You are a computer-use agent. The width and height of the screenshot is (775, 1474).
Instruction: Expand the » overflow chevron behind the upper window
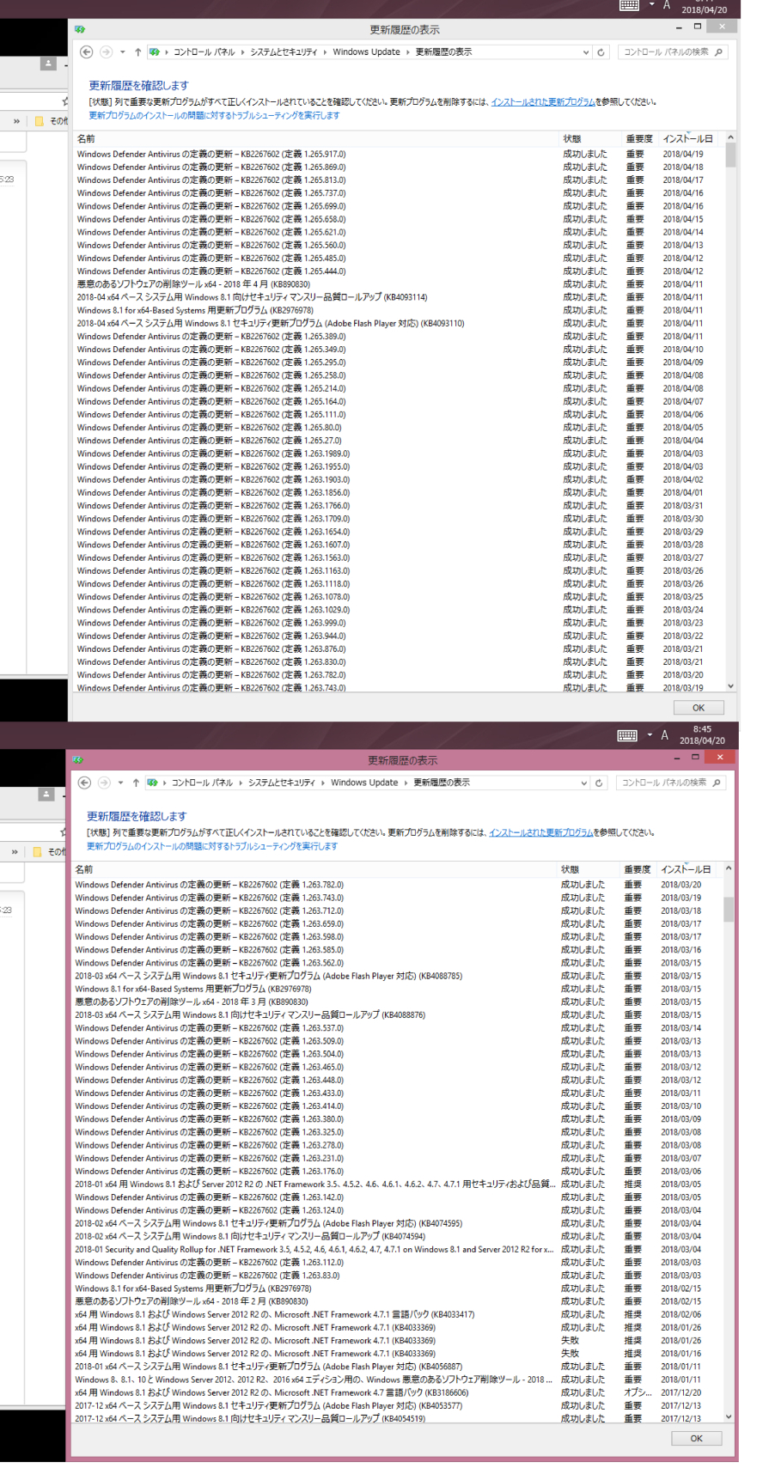click(16, 121)
